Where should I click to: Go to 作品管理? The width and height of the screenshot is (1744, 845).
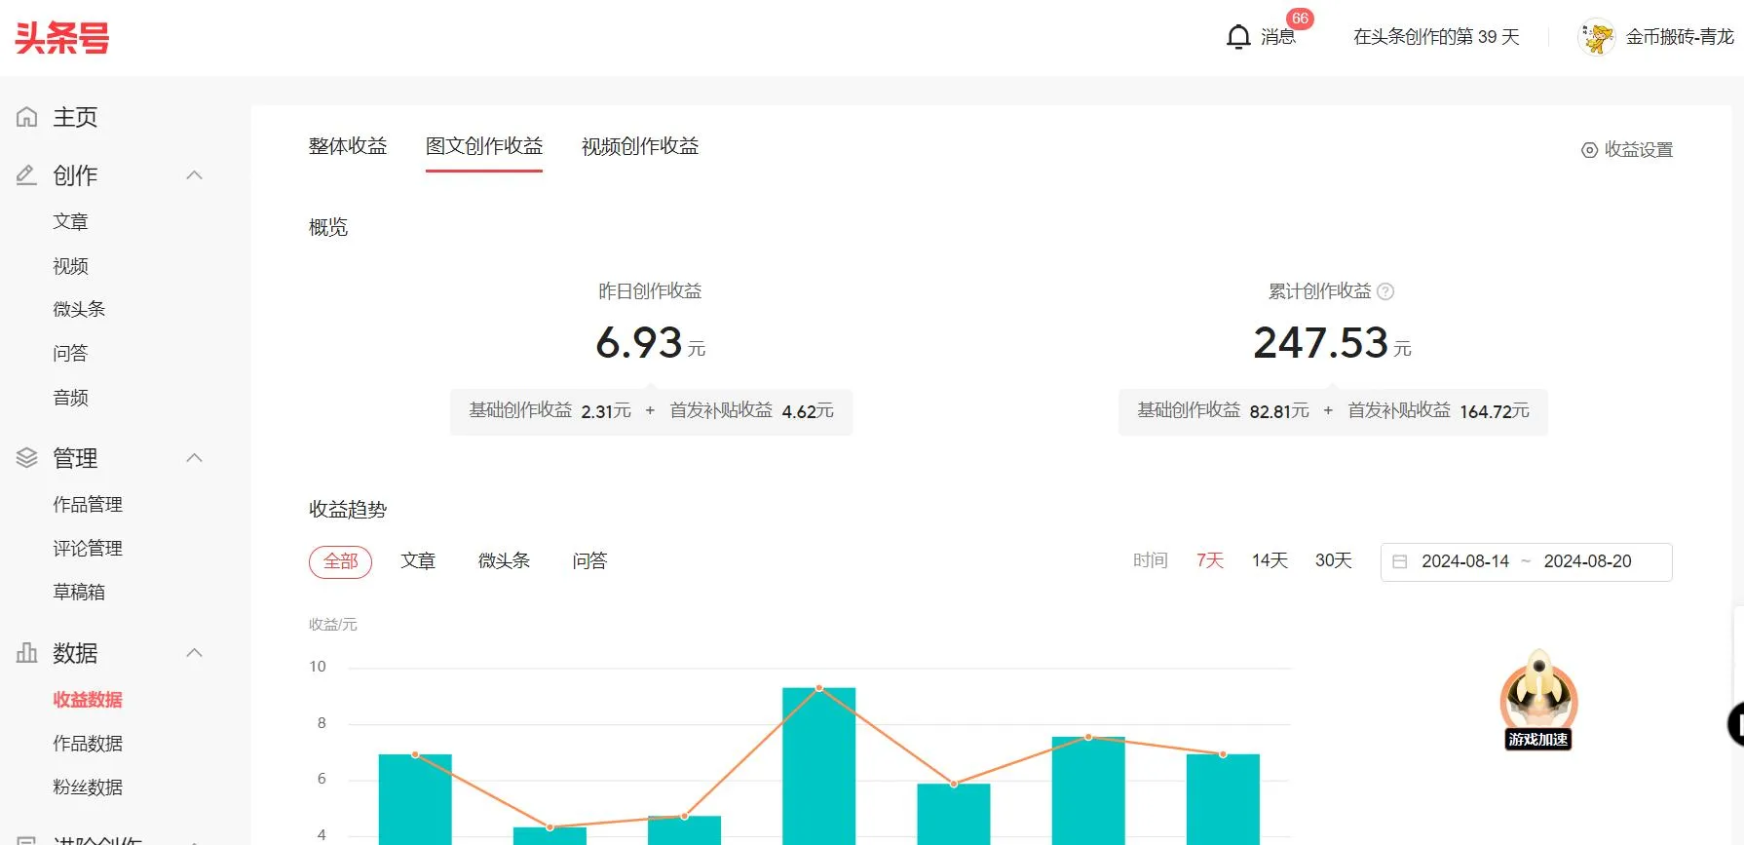[x=88, y=505]
